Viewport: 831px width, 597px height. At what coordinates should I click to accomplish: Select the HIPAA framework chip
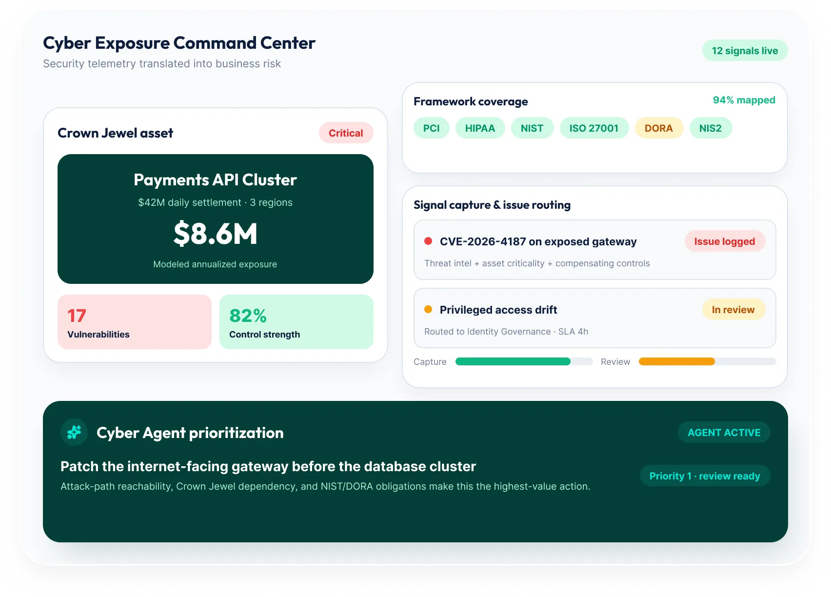tap(480, 128)
